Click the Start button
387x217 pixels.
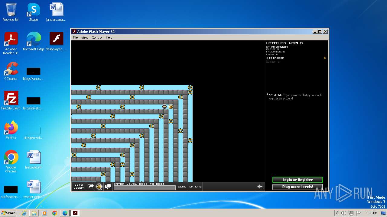pyautogui.click(x=8, y=213)
